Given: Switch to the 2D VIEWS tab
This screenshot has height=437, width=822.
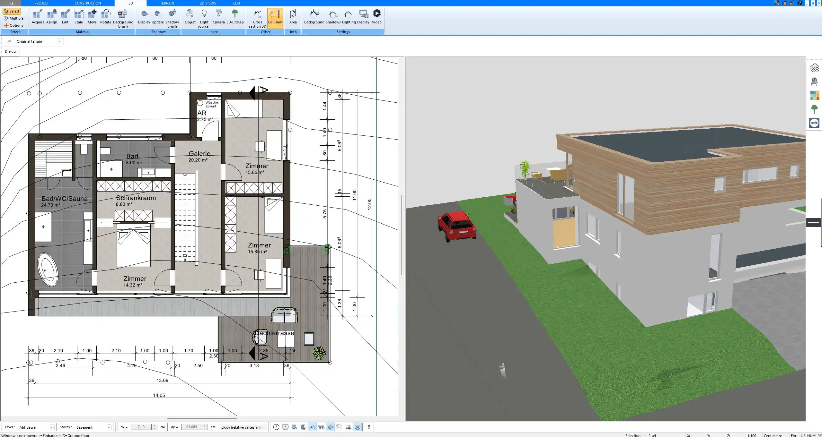Looking at the screenshot, I should tap(208, 3).
